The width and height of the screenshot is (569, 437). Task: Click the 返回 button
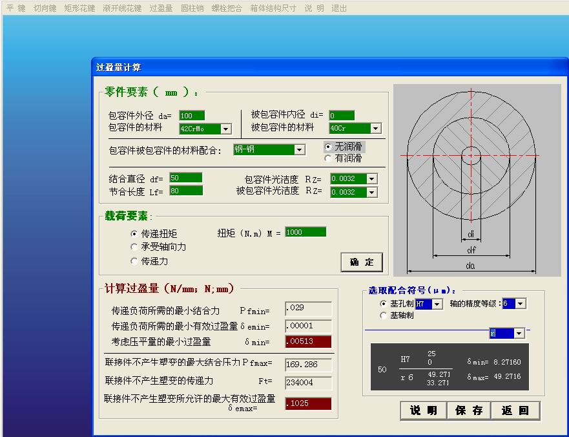515,410
